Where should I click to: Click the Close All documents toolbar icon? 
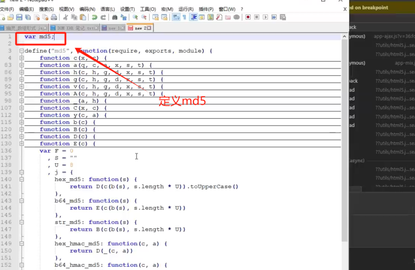[x=45, y=17]
